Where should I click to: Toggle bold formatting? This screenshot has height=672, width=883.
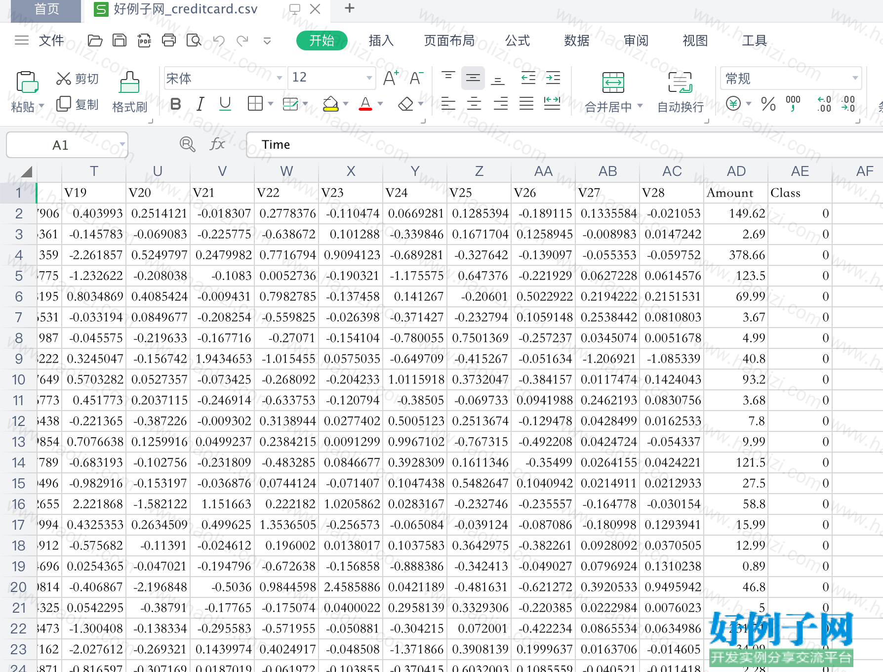(x=175, y=104)
